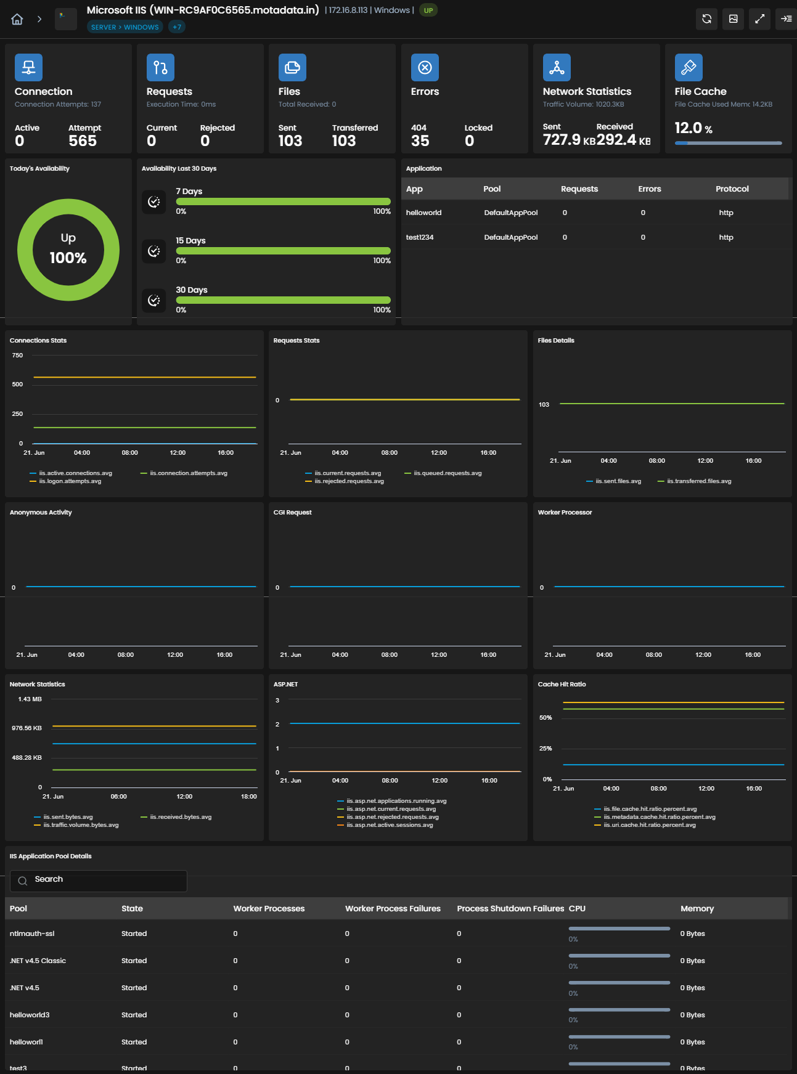
Task: Toggle iis.received.bytes.avg legend entry
Action: click(x=176, y=817)
